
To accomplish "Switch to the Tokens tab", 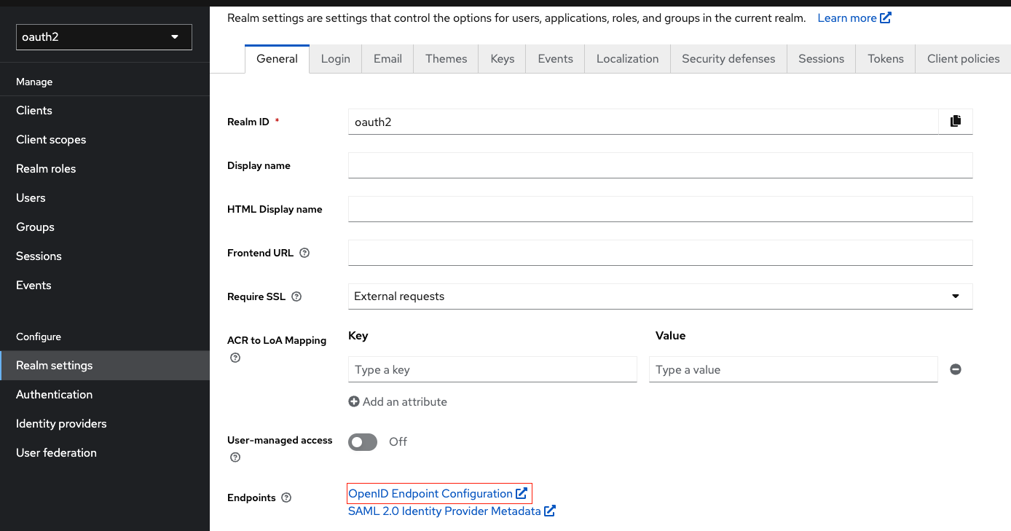I will point(886,59).
